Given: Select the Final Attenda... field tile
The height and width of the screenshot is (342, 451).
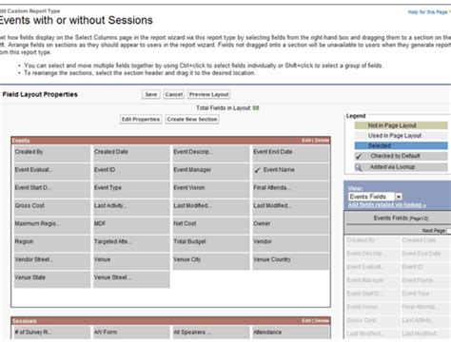Looking at the screenshot, I should pyautogui.click(x=290, y=189).
